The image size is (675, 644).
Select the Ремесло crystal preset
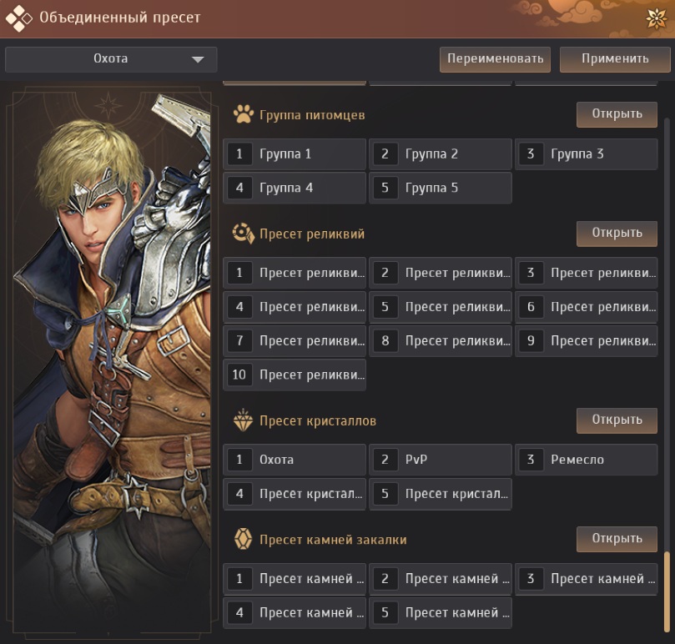coord(586,460)
